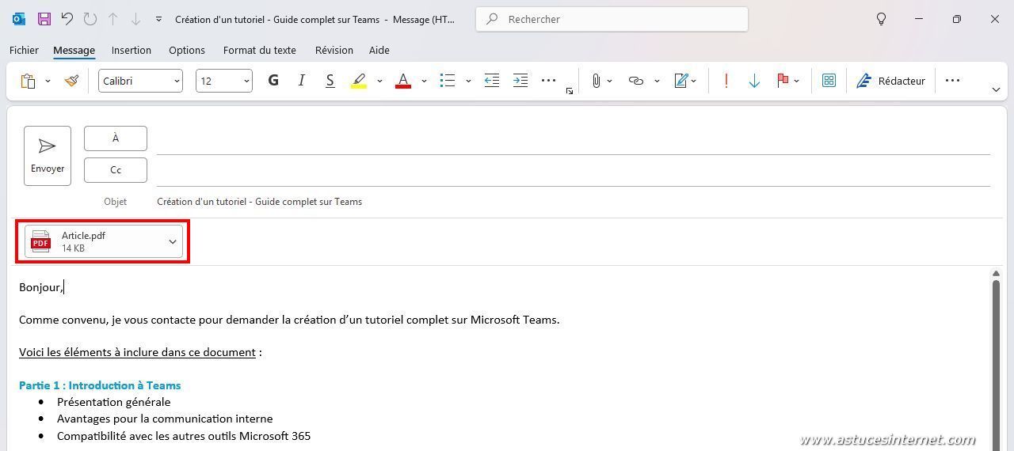Image resolution: width=1014 pixels, height=451 pixels.
Task: Select the Message ribbon tab
Action: point(74,50)
